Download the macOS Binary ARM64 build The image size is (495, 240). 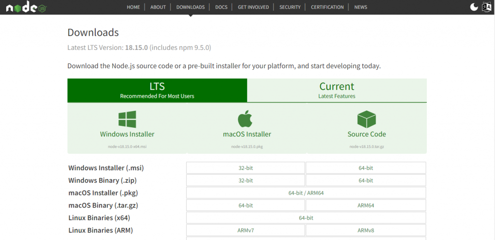tap(365, 206)
